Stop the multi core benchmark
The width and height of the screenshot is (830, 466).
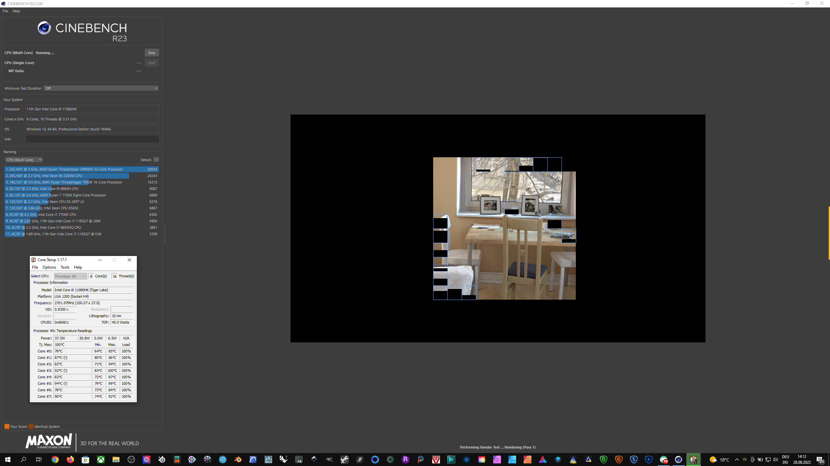point(151,53)
